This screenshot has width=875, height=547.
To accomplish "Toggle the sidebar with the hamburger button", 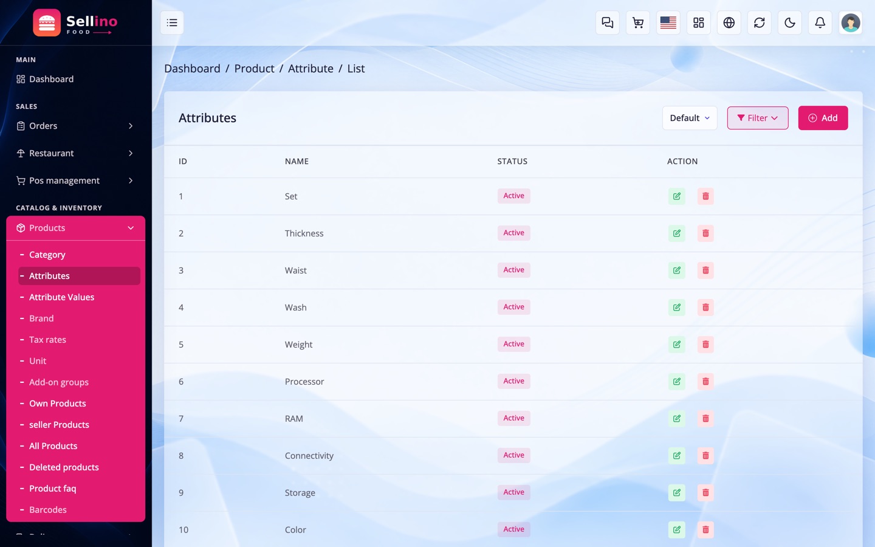I will [x=172, y=23].
